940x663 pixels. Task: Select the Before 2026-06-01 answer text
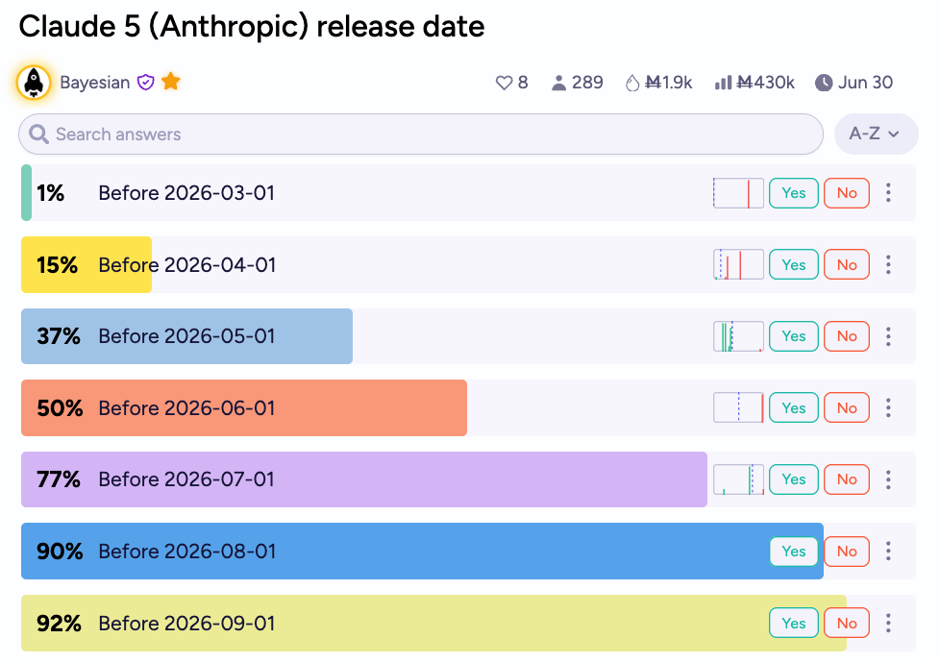tap(186, 407)
